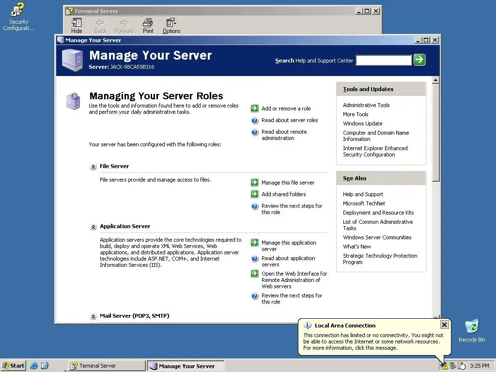Open Help and Support under See Also
Viewport: 496px width, 372px height.
click(x=363, y=194)
